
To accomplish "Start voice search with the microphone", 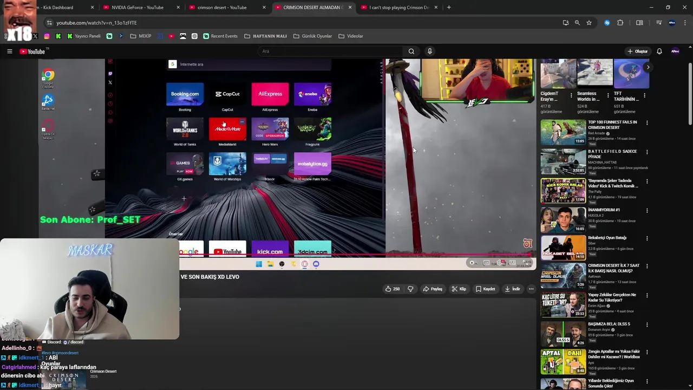I will [430, 51].
